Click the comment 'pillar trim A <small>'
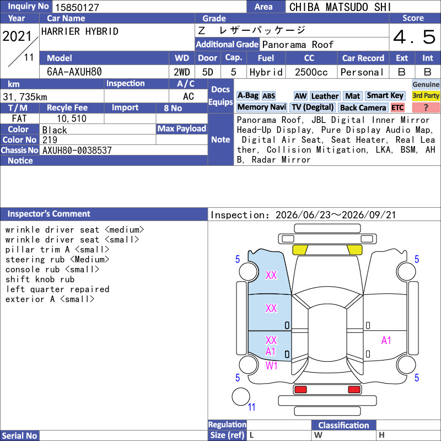 (x=57, y=250)
